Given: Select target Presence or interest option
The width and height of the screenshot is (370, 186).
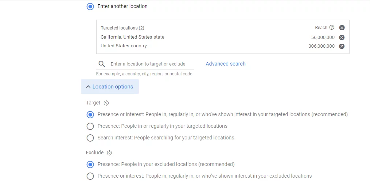Looking at the screenshot, I should 90,115.
